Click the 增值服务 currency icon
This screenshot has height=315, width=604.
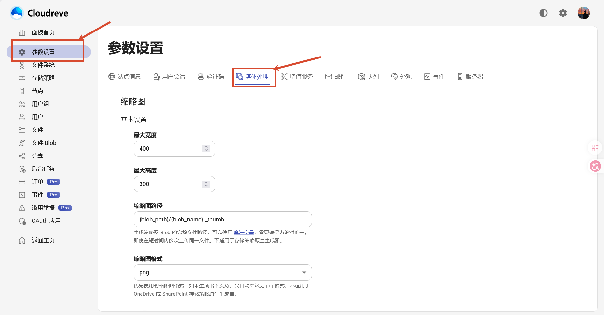coord(284,77)
